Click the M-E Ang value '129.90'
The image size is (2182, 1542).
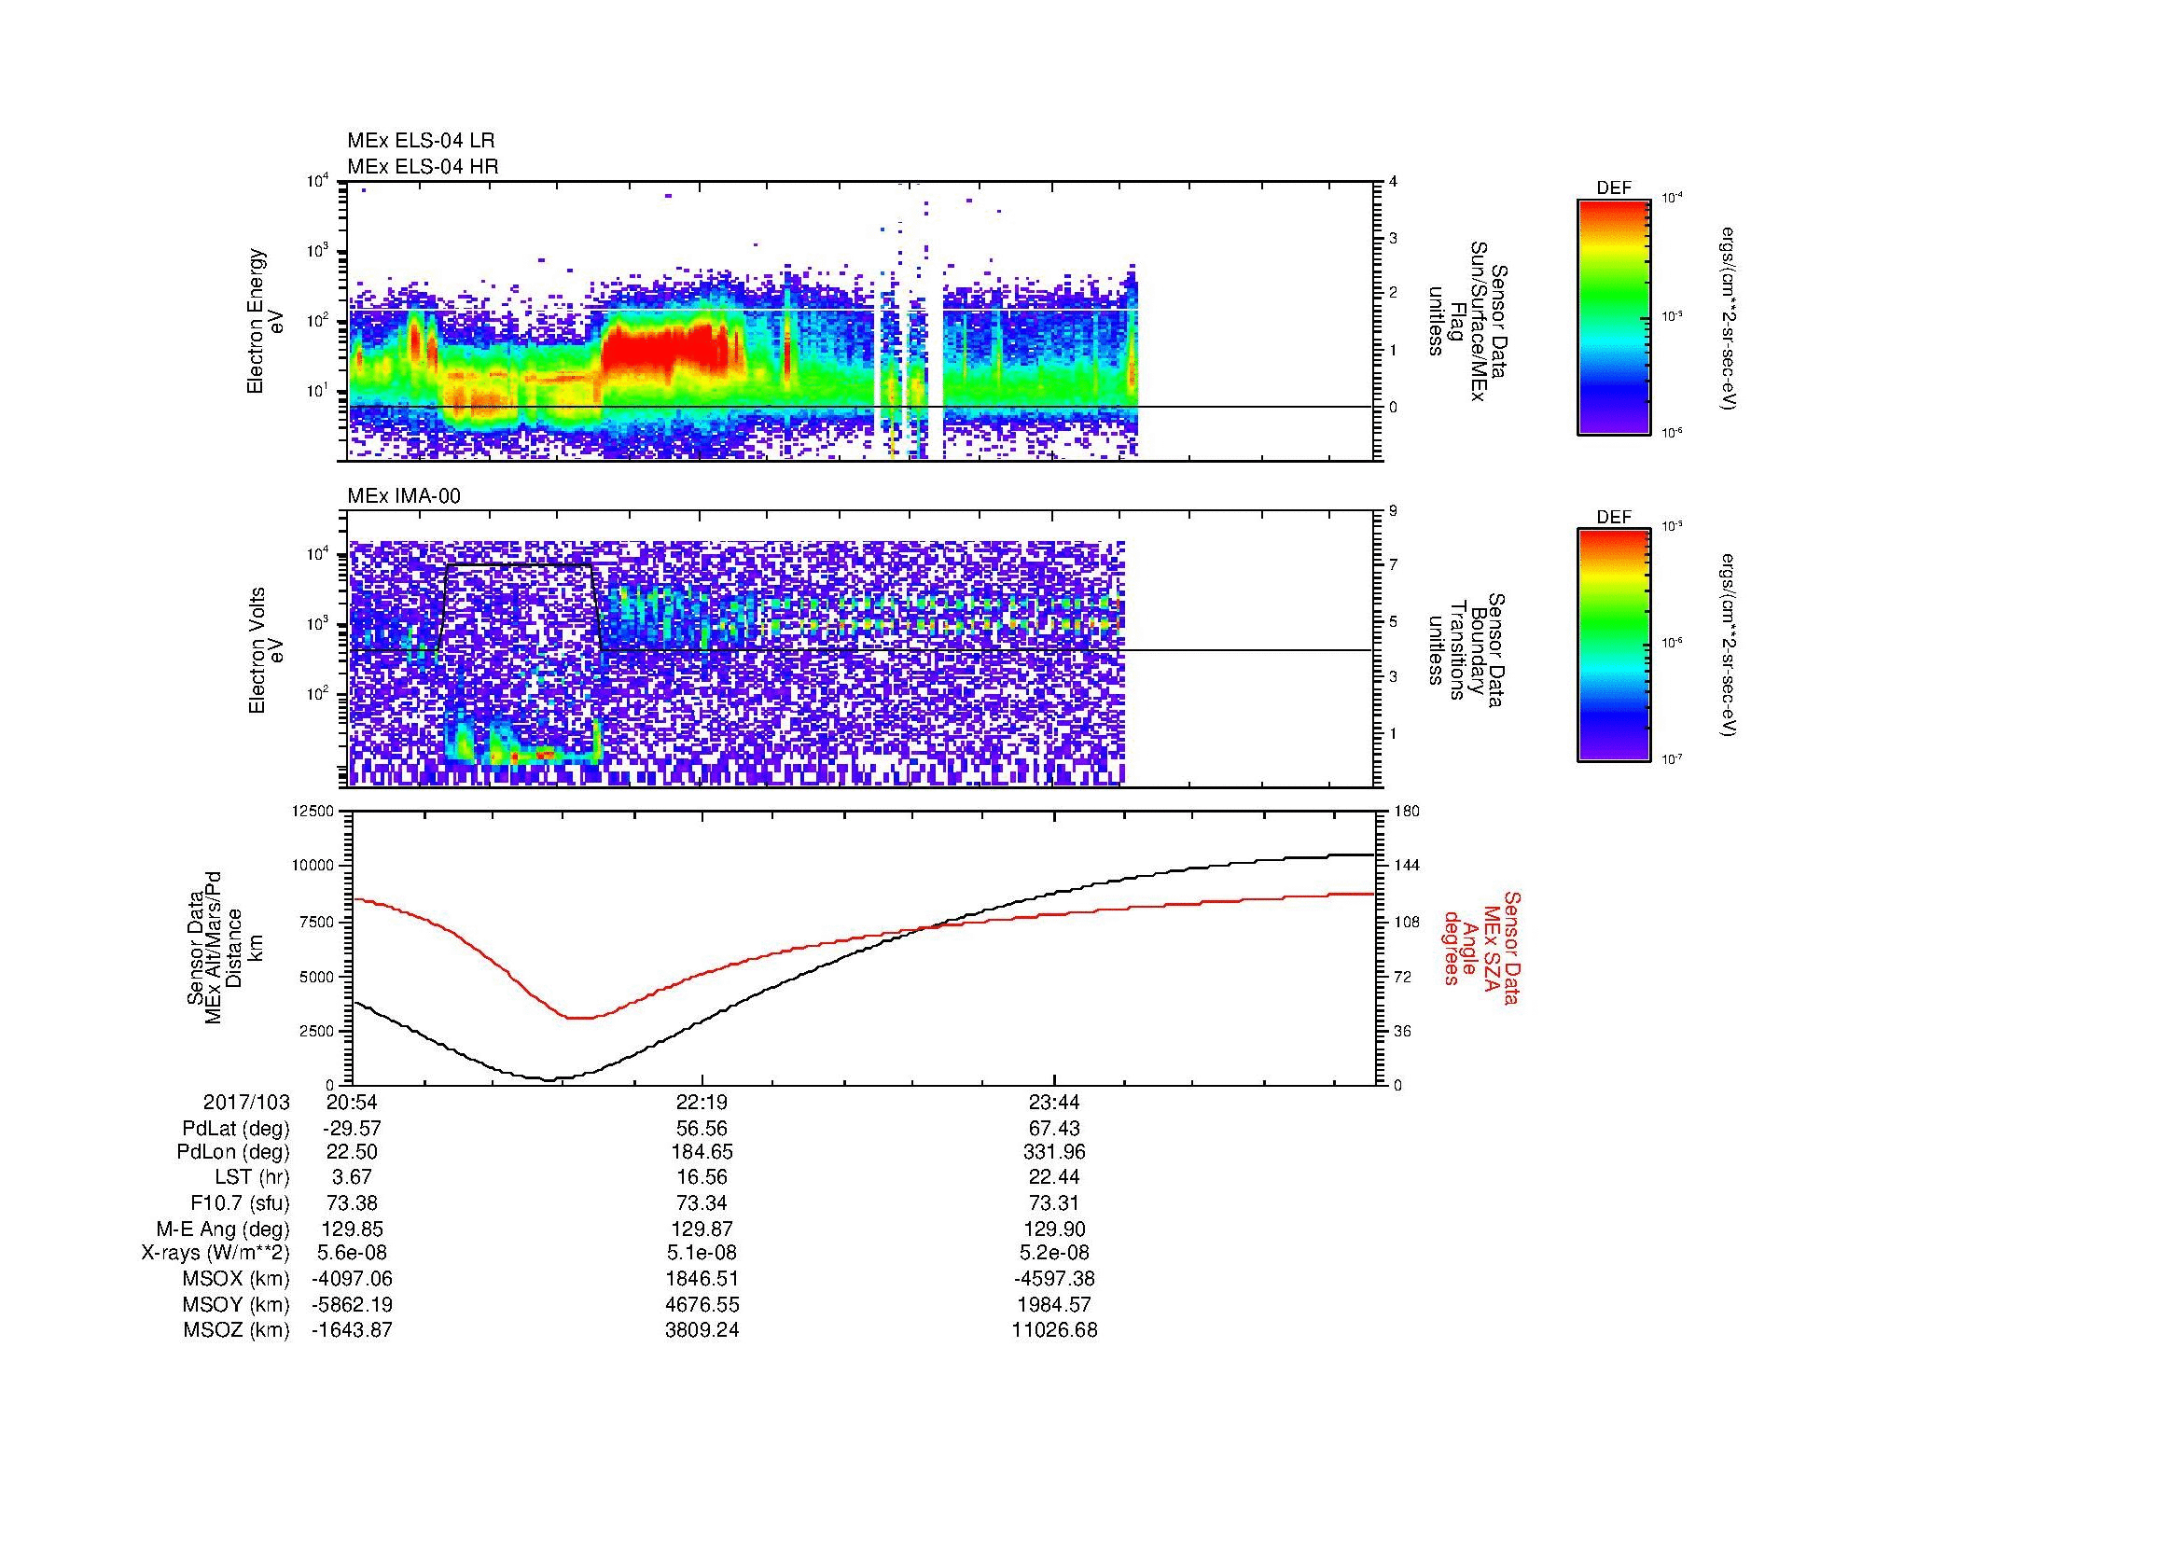tap(1055, 1229)
